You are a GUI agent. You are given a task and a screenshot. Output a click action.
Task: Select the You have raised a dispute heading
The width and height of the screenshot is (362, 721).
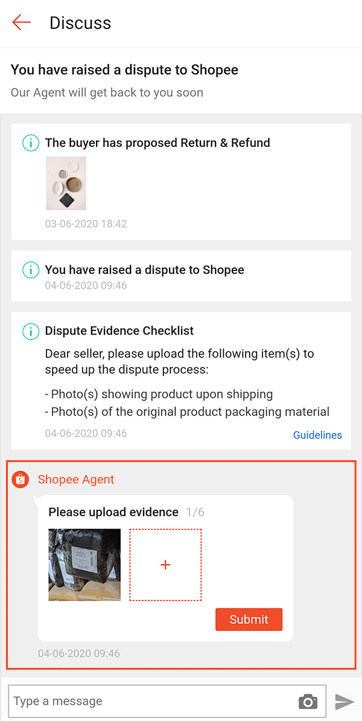(x=124, y=69)
